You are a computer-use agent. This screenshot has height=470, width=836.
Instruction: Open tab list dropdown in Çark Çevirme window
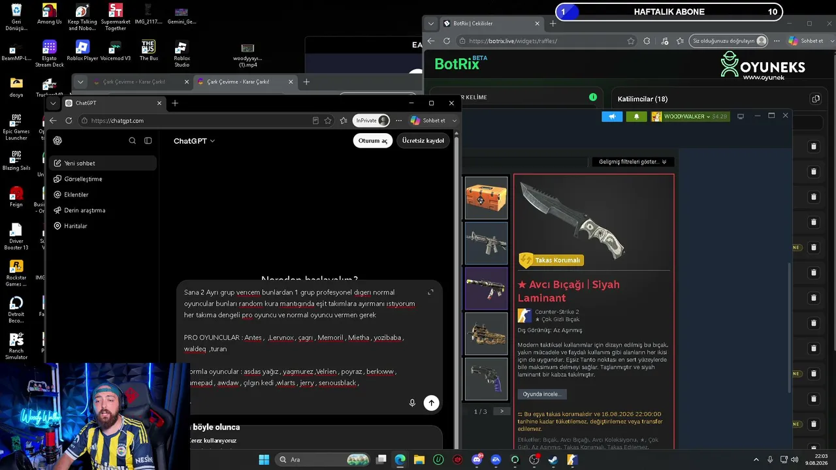click(x=80, y=82)
